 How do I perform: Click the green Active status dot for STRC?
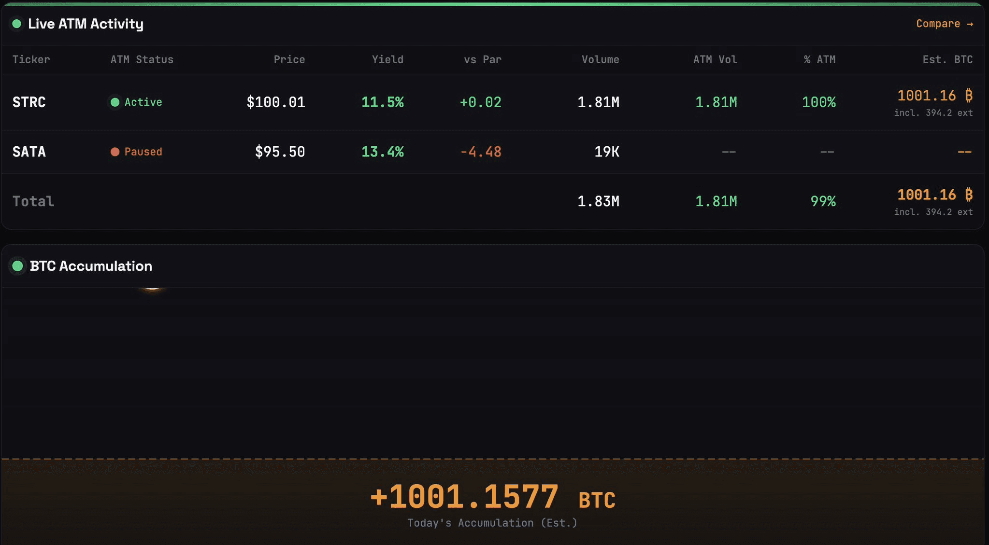tap(115, 102)
